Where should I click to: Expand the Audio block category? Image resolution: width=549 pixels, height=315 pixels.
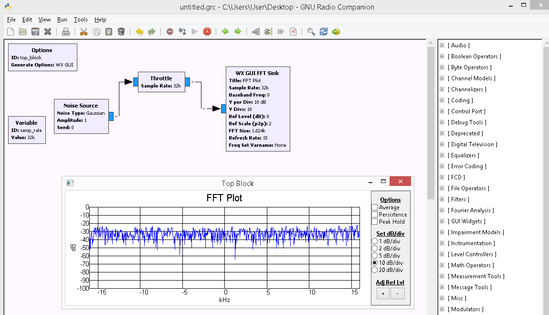pyautogui.click(x=442, y=45)
